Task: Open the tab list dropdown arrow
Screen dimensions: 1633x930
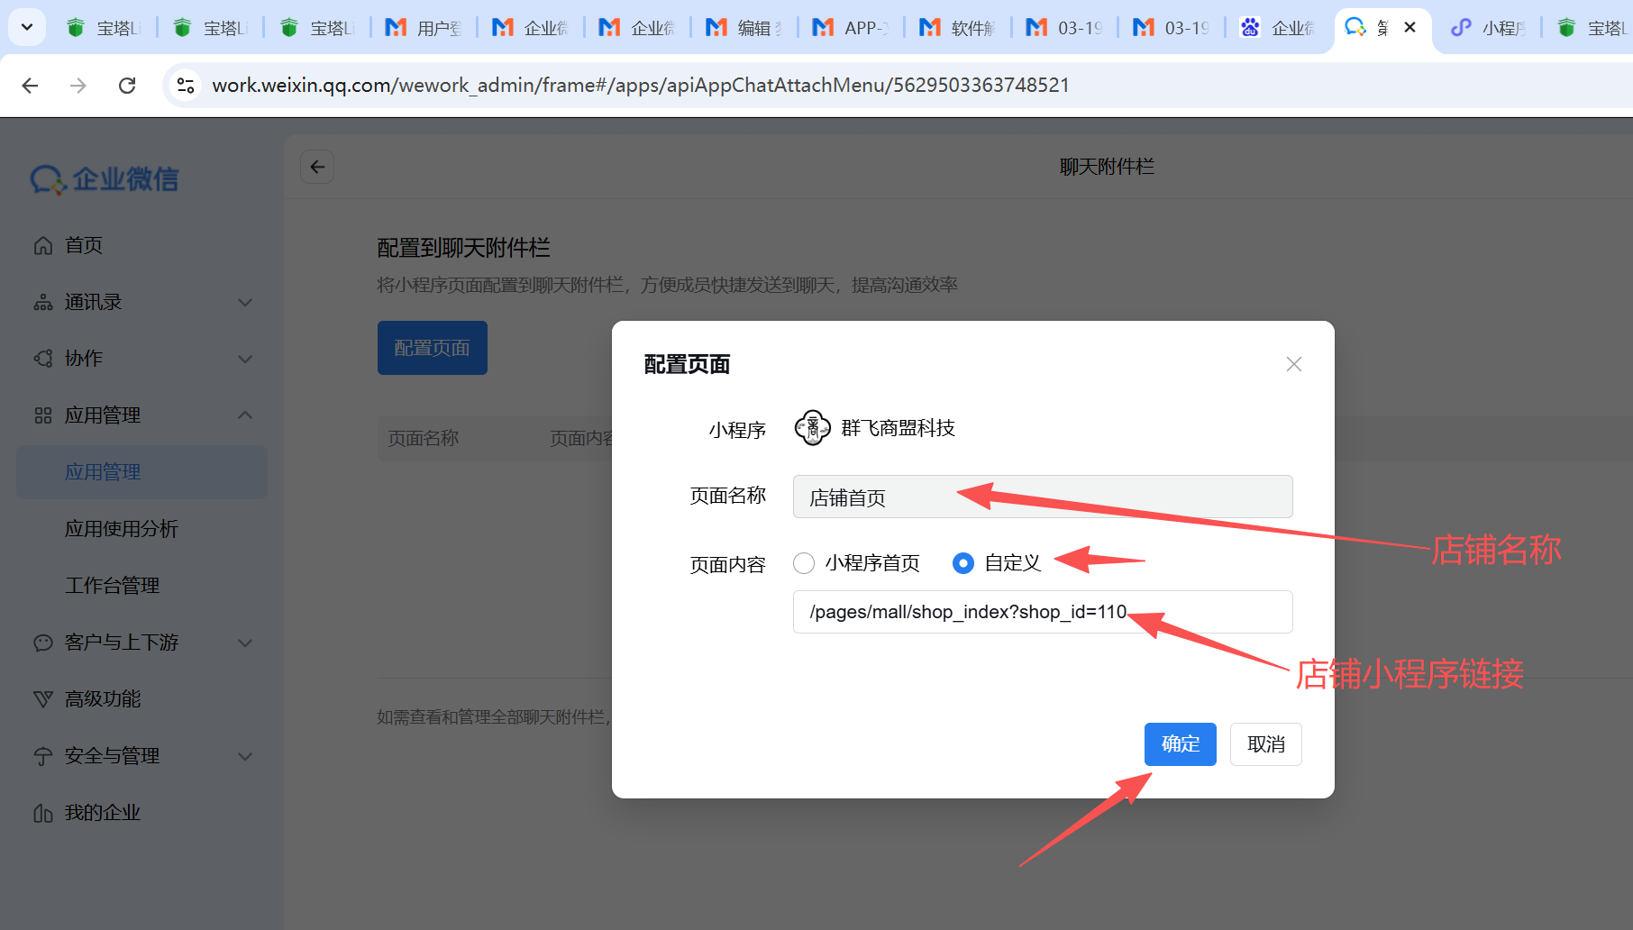Action: click(27, 27)
